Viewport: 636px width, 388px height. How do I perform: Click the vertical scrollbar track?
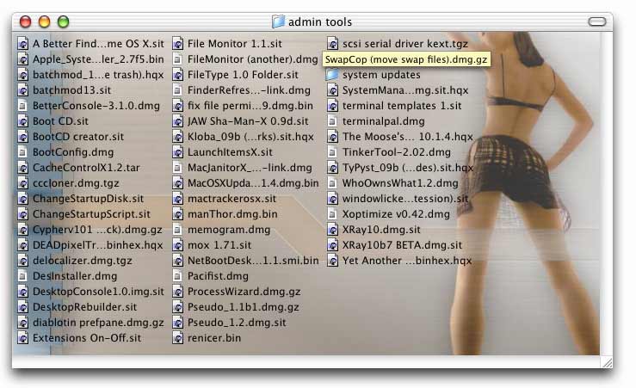pos(607,194)
